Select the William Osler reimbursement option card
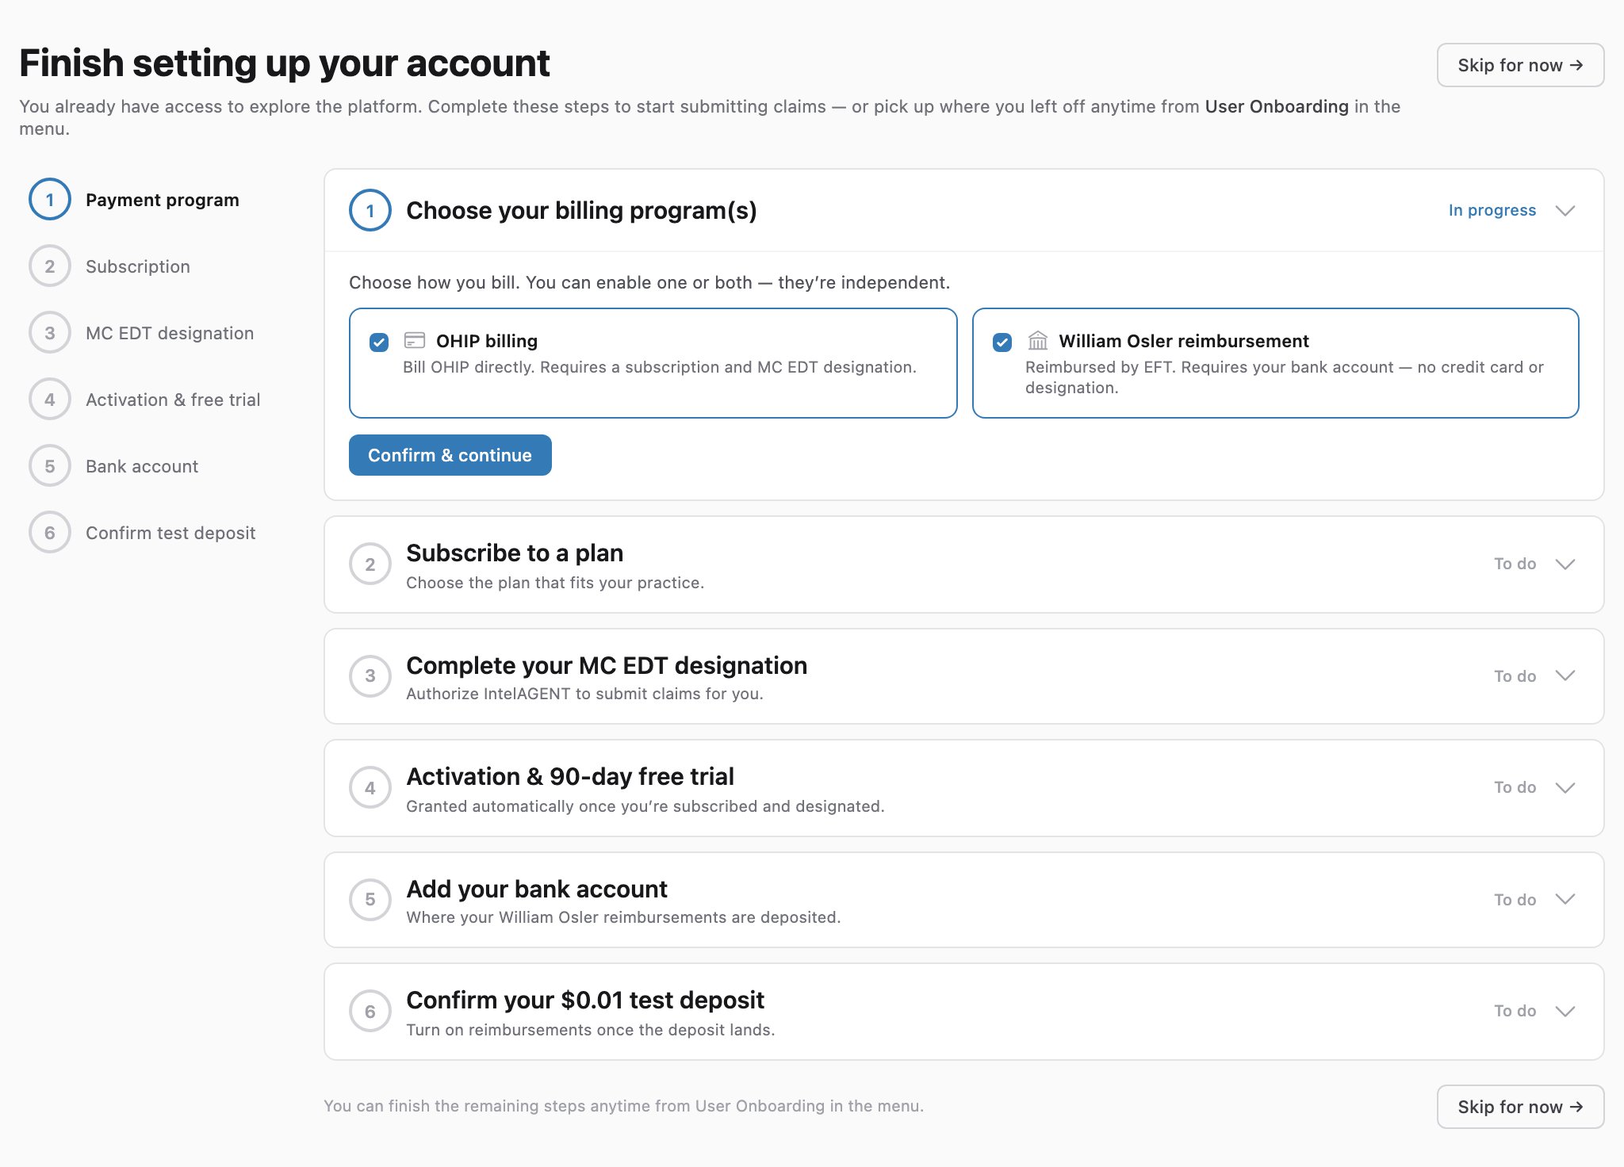The height and width of the screenshot is (1167, 1624). pyautogui.click(x=1276, y=363)
